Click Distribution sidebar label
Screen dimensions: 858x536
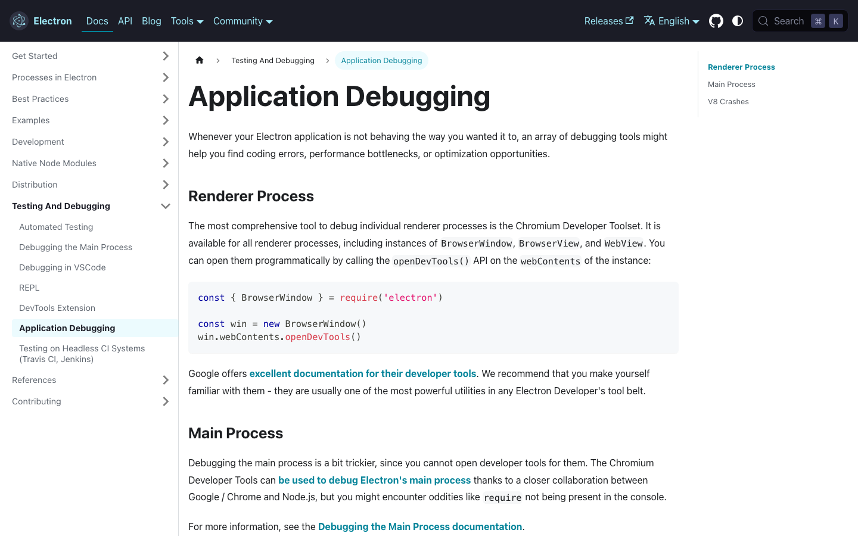[x=35, y=185]
